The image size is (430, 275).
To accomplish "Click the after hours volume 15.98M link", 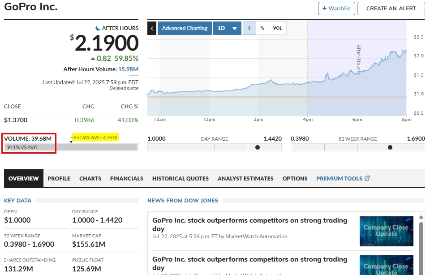I will [x=128, y=69].
